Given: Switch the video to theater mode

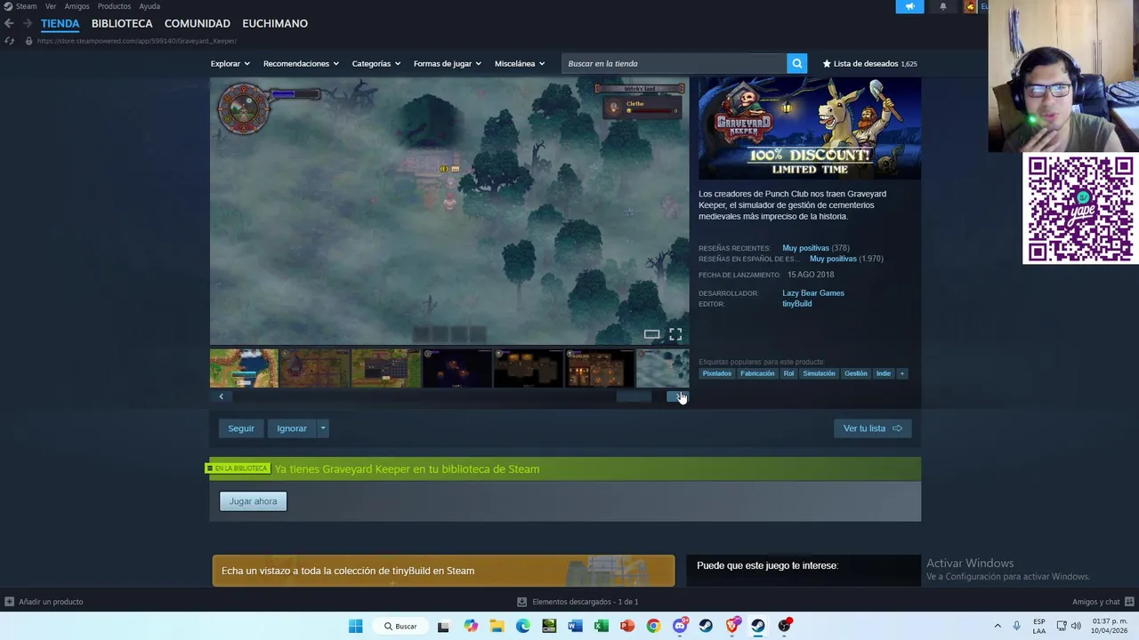Looking at the screenshot, I should pyautogui.click(x=651, y=334).
